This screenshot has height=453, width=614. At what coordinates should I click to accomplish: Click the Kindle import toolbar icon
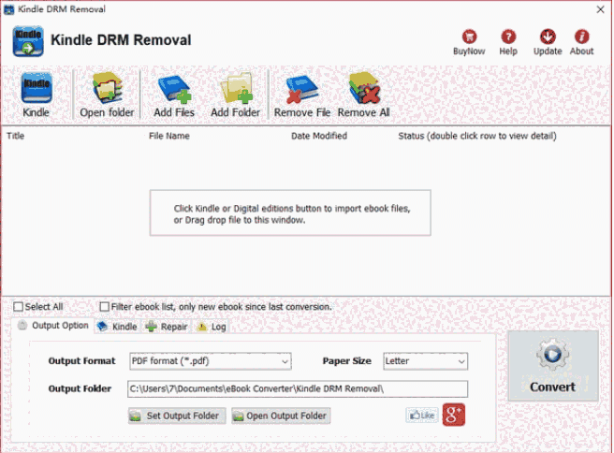pos(36,89)
